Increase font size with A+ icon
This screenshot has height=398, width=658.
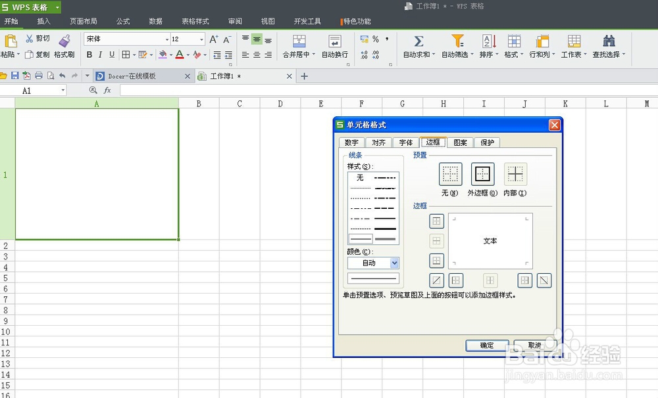[x=214, y=39]
